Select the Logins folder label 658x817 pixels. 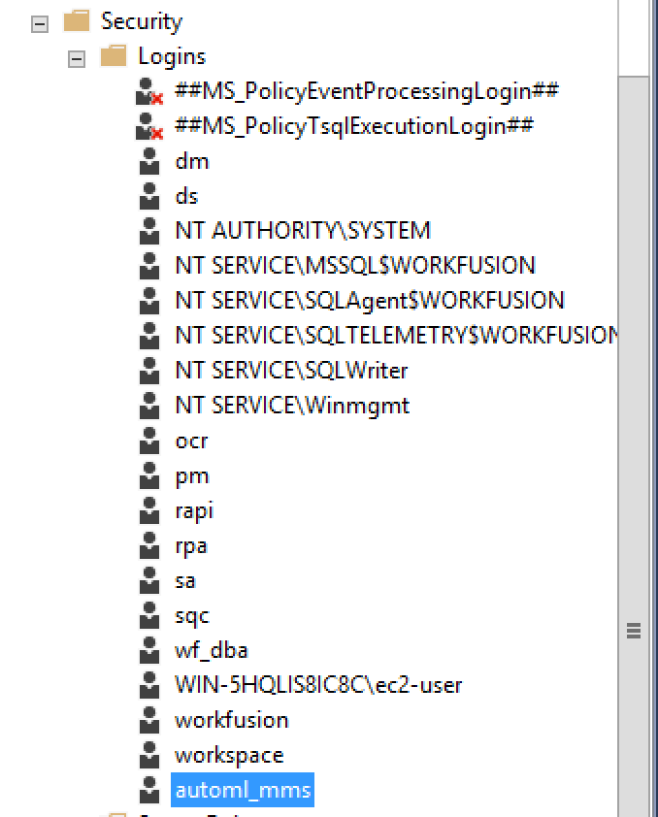point(172,56)
